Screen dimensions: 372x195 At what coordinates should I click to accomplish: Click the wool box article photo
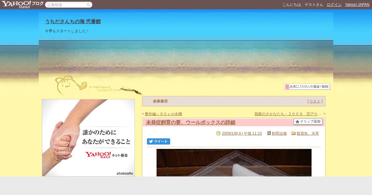click(x=234, y=162)
